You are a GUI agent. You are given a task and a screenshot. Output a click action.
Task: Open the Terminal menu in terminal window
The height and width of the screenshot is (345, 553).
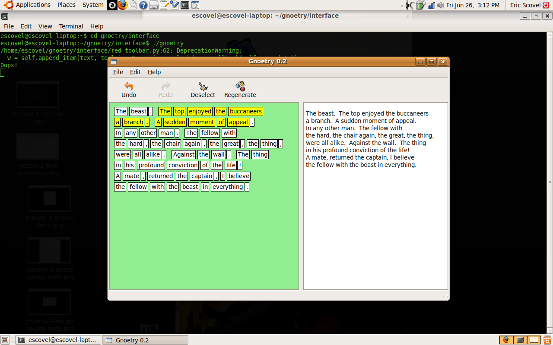pos(71,26)
